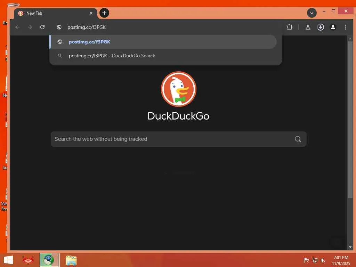The height and width of the screenshot is (267, 356).
Task: Open the Extensions puzzle icon
Action: tap(289, 27)
